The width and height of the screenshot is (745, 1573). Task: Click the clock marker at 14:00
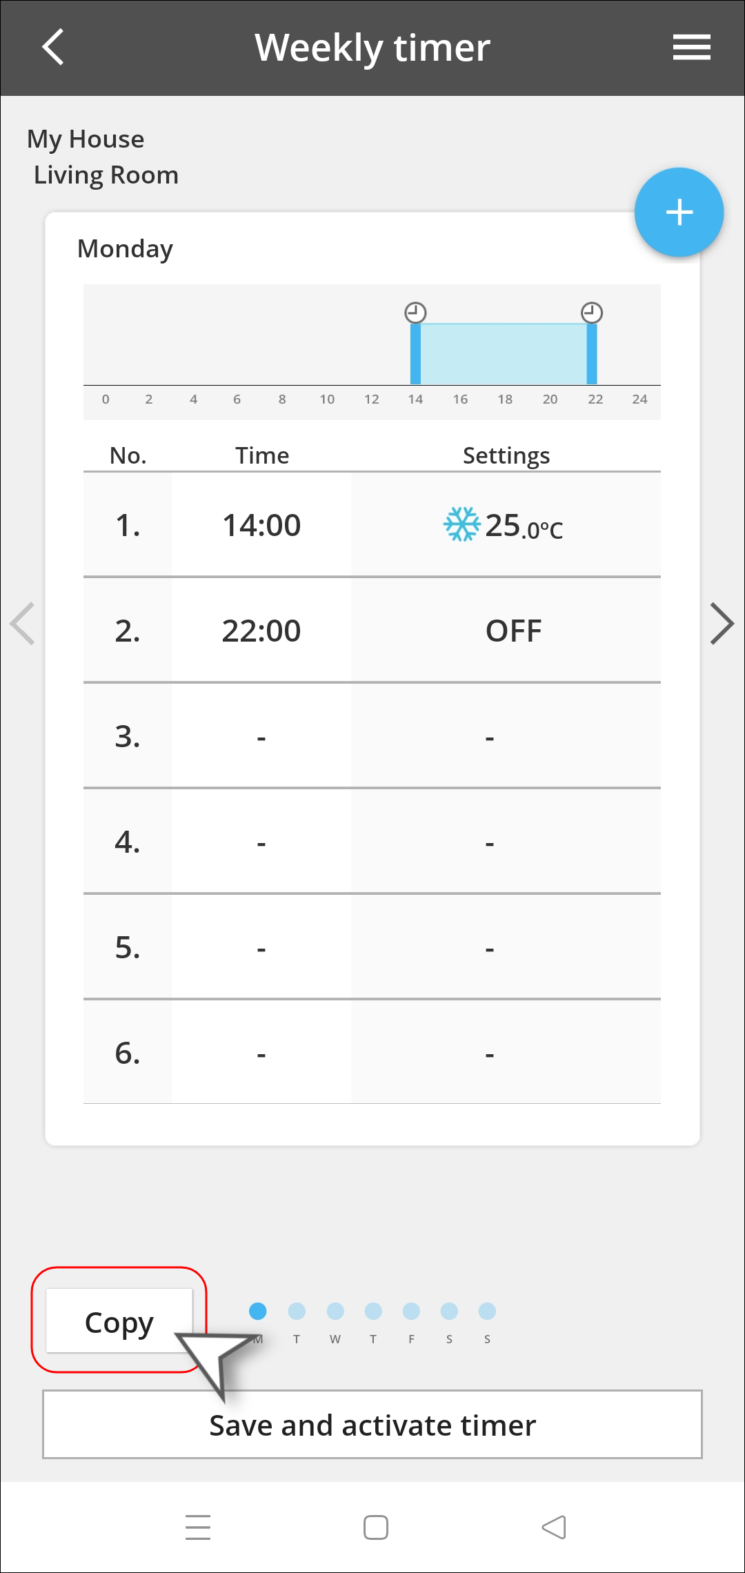point(415,313)
